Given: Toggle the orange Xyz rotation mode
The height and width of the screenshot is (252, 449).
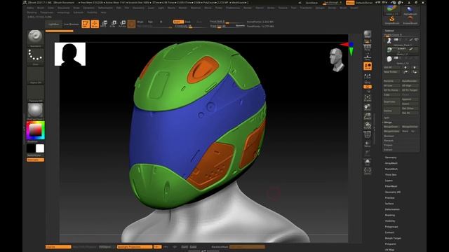Looking at the screenshot, I should [x=368, y=87].
